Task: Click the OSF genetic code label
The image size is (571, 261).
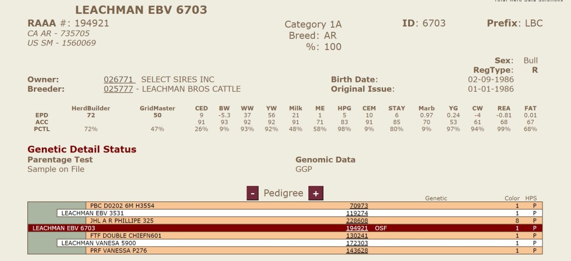Action: coord(381,228)
